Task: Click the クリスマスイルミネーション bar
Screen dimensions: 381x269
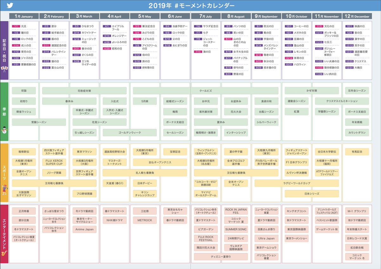Action: (x=342, y=101)
